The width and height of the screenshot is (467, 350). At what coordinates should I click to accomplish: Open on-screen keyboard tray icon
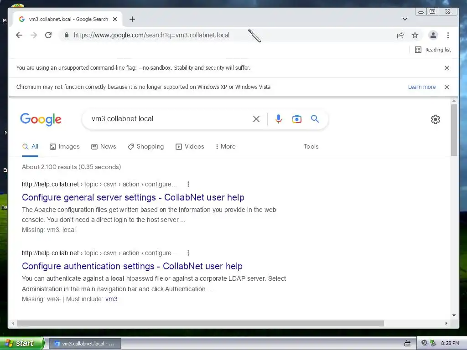tap(407, 344)
